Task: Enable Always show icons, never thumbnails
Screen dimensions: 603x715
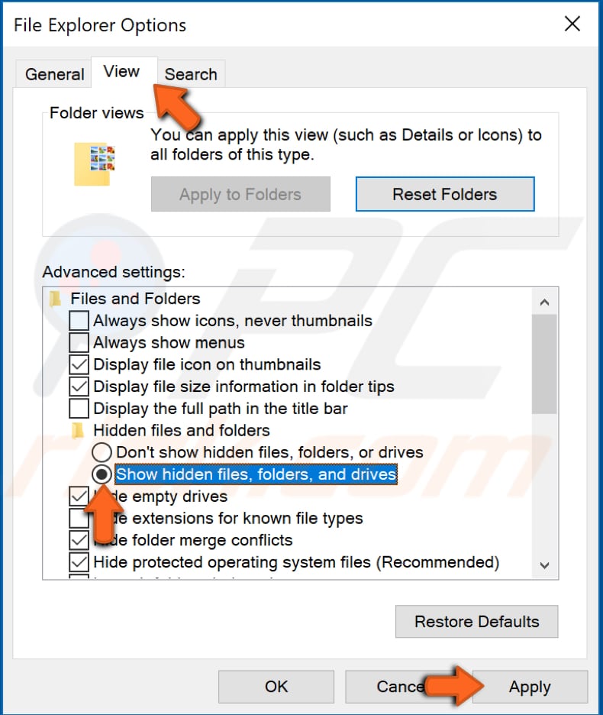Action: (79, 321)
